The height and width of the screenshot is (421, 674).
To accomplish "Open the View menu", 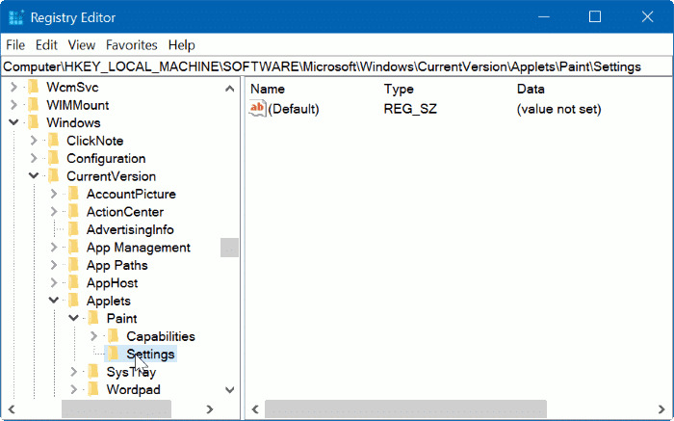I will click(x=81, y=45).
